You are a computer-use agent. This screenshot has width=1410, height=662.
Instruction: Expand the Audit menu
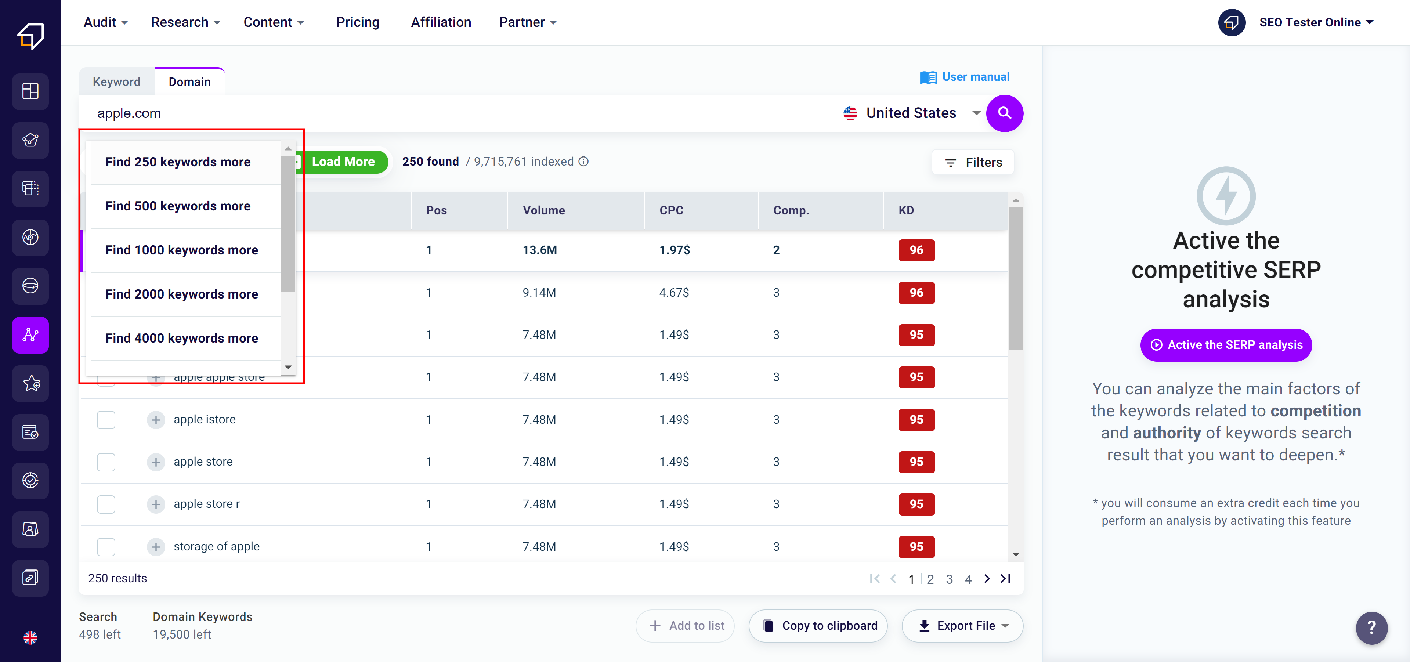(106, 22)
